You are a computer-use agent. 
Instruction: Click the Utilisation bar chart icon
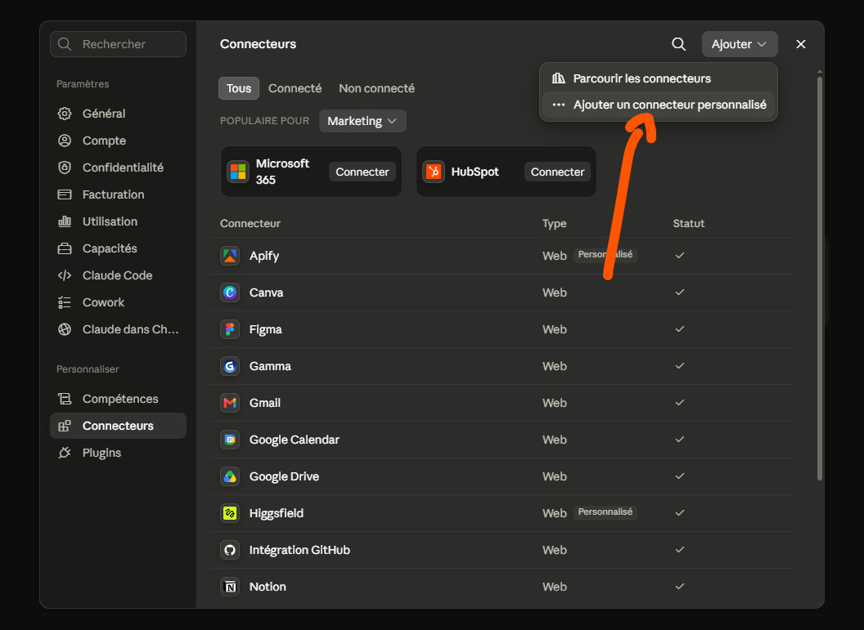click(65, 221)
